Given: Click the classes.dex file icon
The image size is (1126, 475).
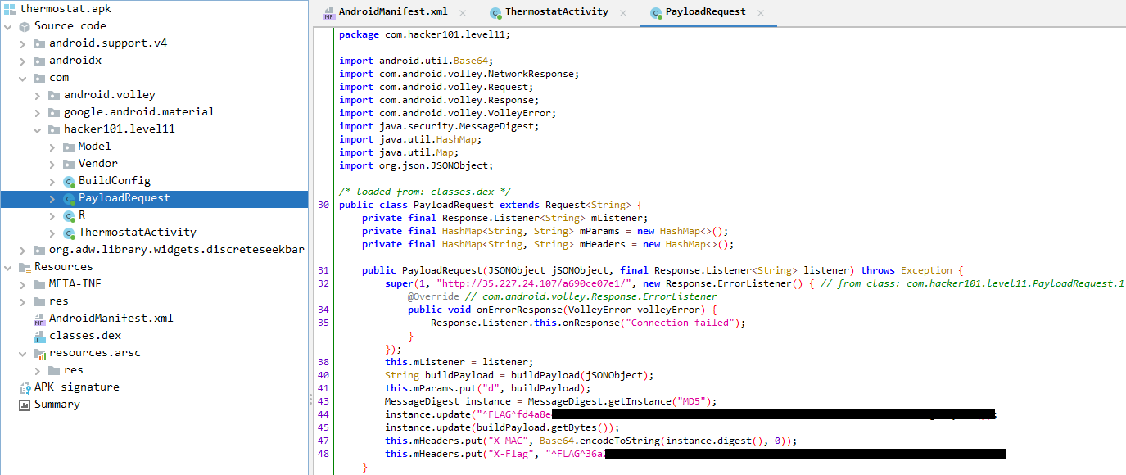Looking at the screenshot, I should click(38, 336).
